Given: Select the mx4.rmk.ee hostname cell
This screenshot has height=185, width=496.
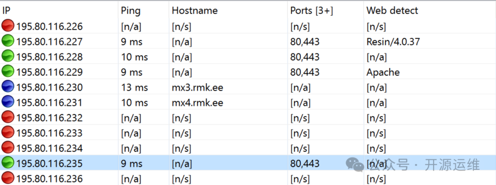Looking at the screenshot, I should [197, 102].
